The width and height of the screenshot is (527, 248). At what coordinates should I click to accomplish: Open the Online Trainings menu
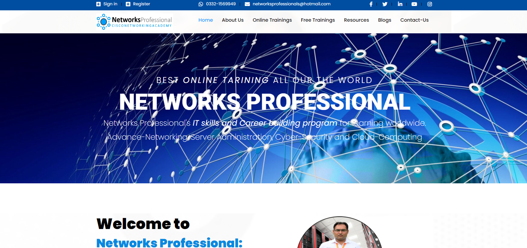coord(272,20)
